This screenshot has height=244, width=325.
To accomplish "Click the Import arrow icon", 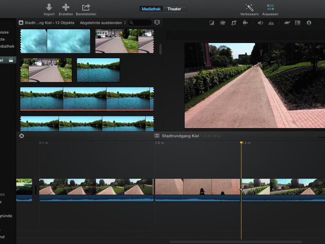I will [49, 7].
